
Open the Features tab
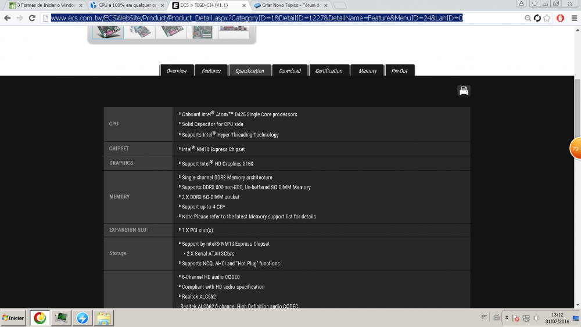pos(211,71)
